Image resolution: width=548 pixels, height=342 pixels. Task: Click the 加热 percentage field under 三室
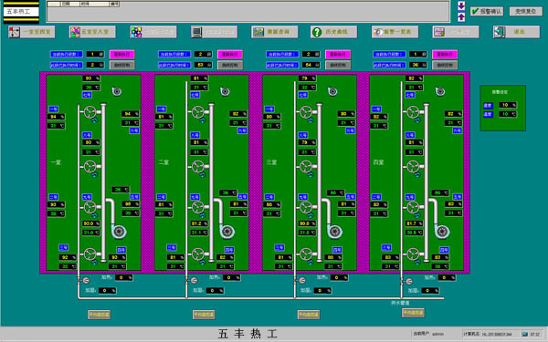point(339,278)
